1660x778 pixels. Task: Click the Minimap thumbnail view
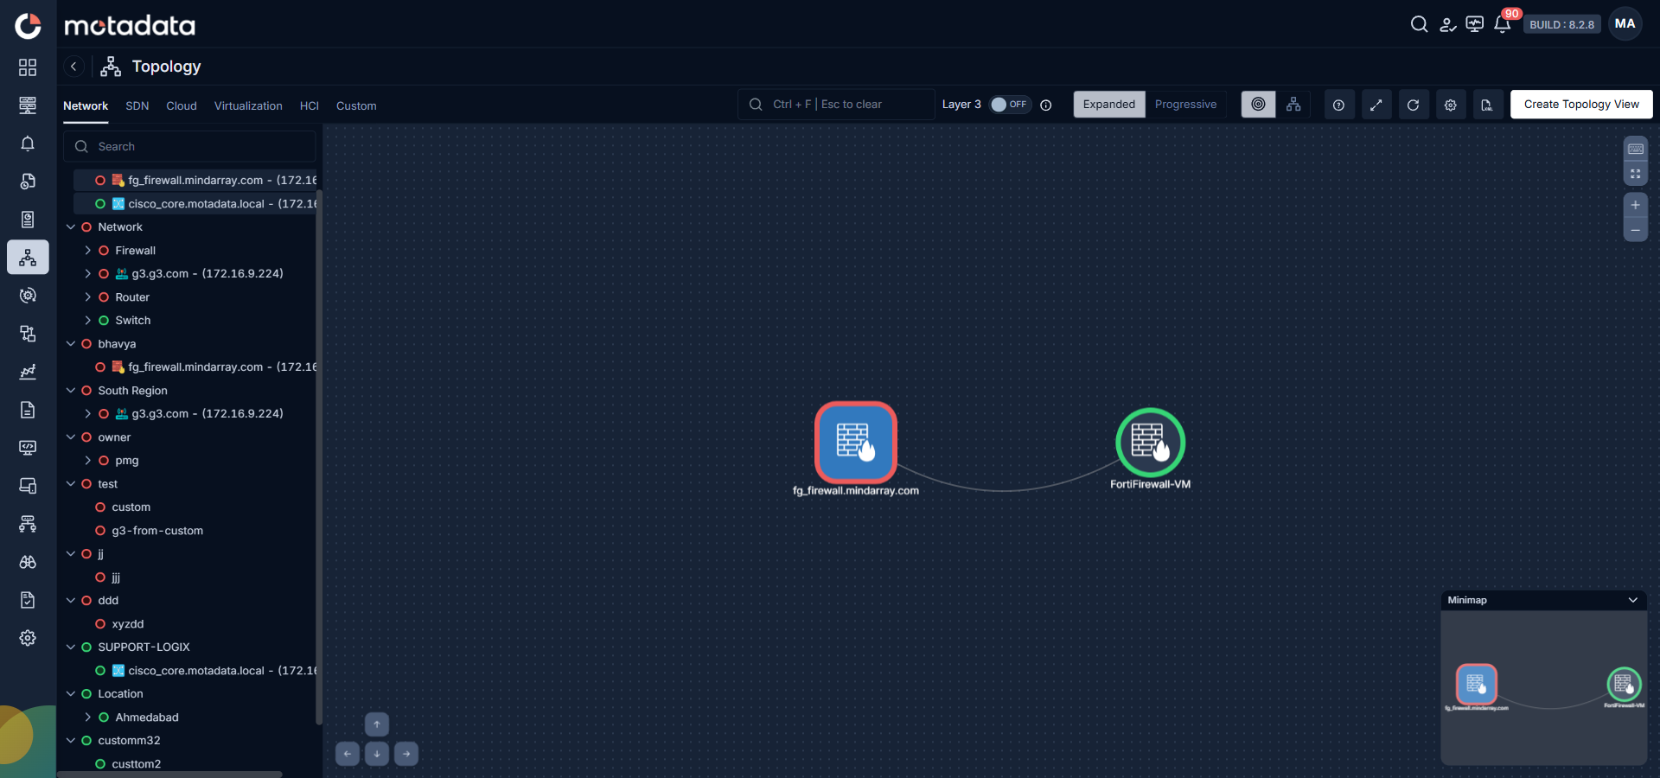(x=1544, y=688)
